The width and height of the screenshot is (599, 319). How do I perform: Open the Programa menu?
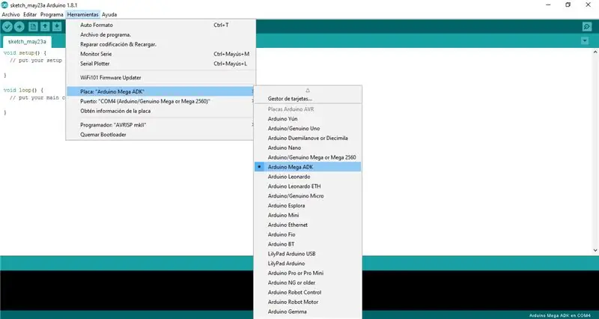[x=52, y=14]
